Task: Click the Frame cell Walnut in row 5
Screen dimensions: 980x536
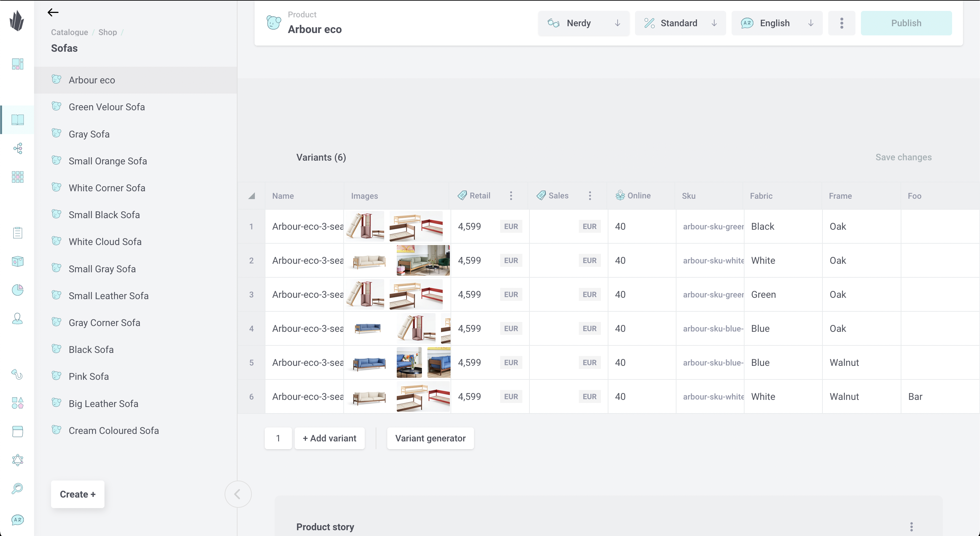Action: click(x=861, y=362)
